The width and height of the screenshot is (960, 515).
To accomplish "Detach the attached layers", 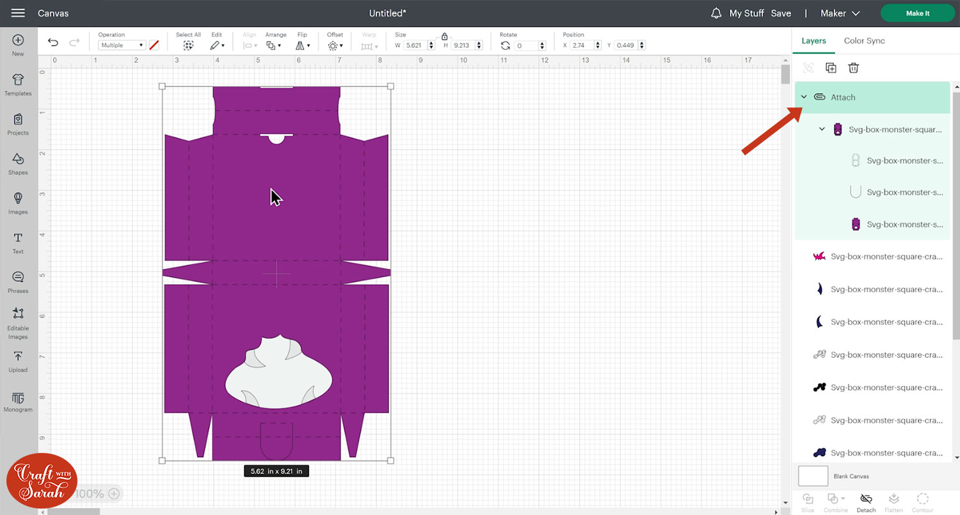I will point(866,501).
